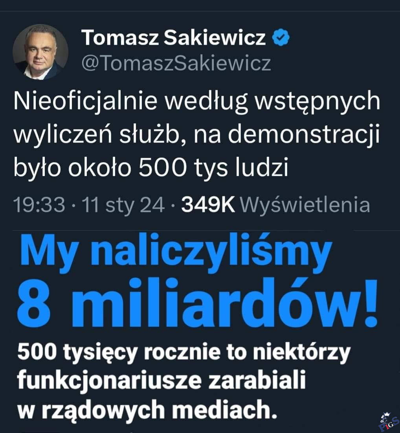Viewport: 400px width, 433px height.
Task: Click the @TomaszSakiewicz handle
Action: pos(176,63)
